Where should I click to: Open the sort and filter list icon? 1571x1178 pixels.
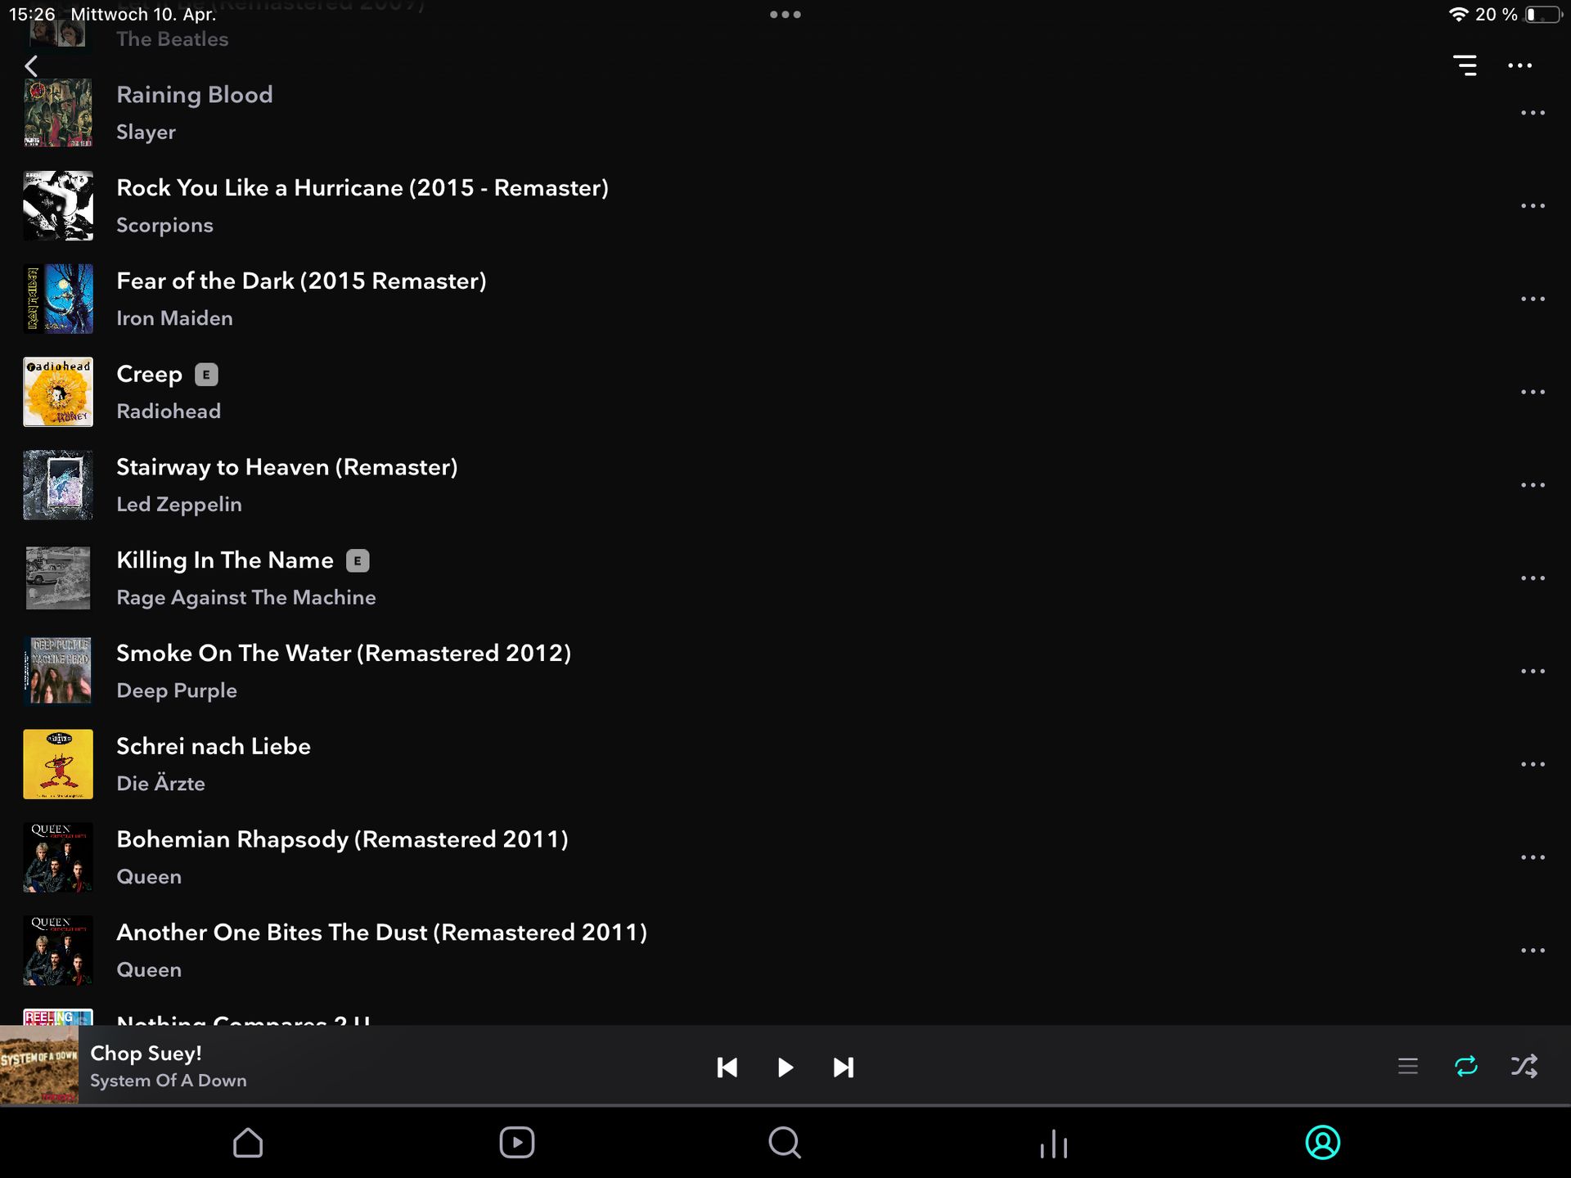[x=1465, y=65]
